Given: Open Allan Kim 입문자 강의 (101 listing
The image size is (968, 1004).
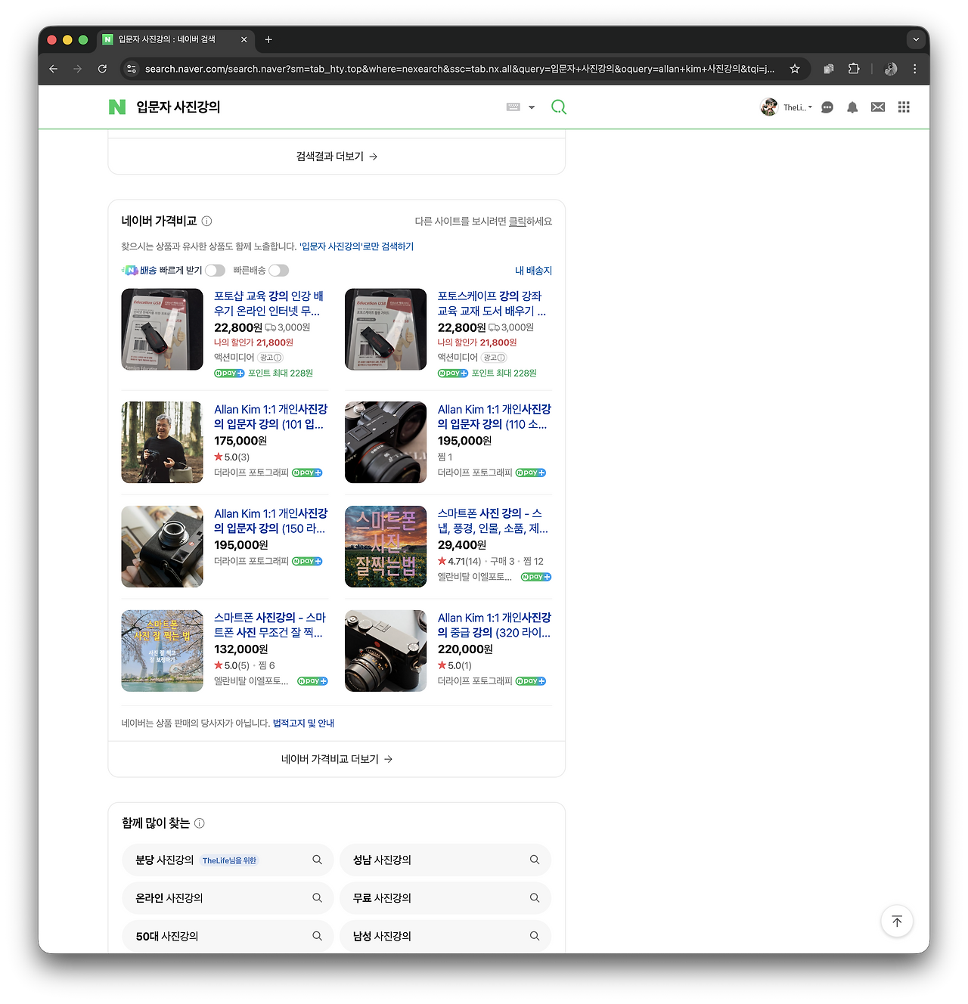Looking at the screenshot, I should 271,417.
